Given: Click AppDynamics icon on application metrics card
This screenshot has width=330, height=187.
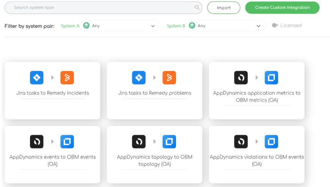Looking at the screenshot, I should pyautogui.click(x=241, y=77).
